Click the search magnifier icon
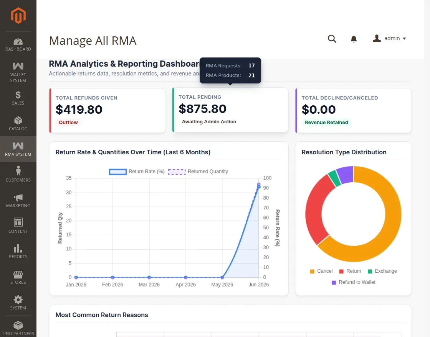This screenshot has height=337, width=430. click(332, 39)
